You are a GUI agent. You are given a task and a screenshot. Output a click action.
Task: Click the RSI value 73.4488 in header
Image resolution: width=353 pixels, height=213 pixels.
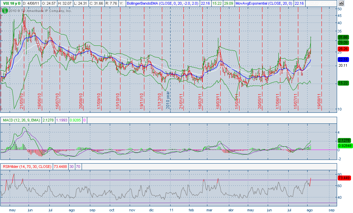point(60,167)
